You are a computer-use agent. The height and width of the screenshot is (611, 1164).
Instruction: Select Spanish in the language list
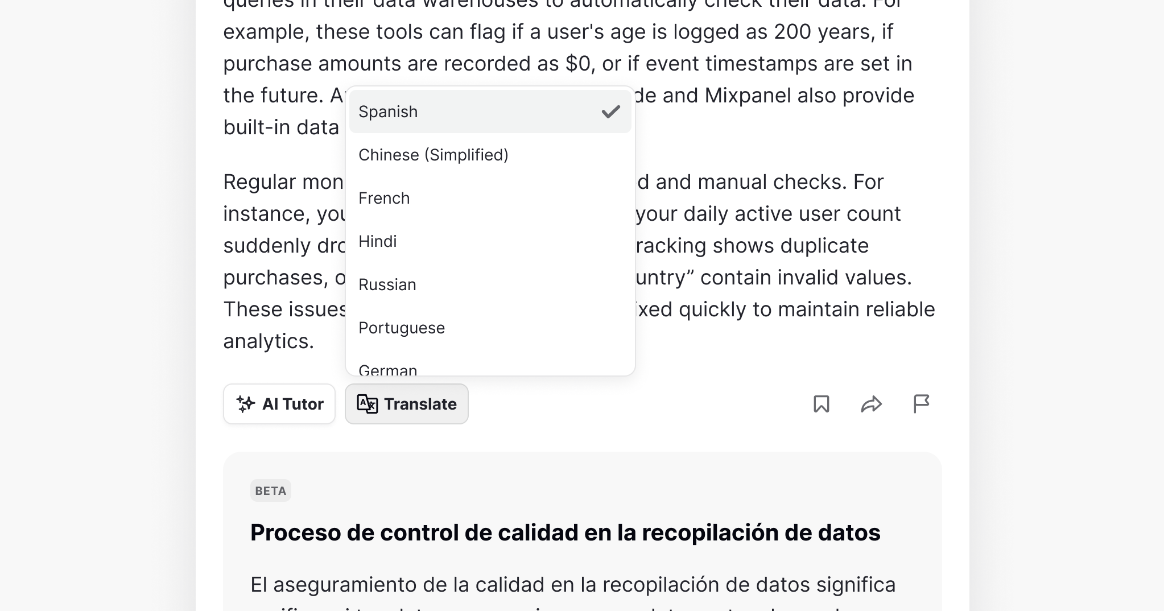(490, 112)
